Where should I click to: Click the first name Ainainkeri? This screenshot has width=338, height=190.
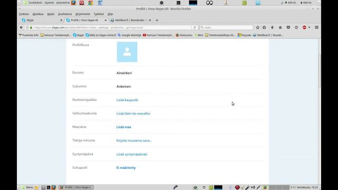pos(124,73)
